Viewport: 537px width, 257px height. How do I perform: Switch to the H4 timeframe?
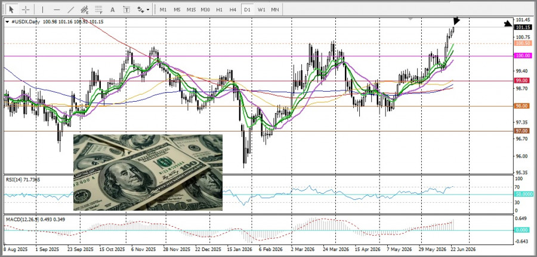coord(233,10)
